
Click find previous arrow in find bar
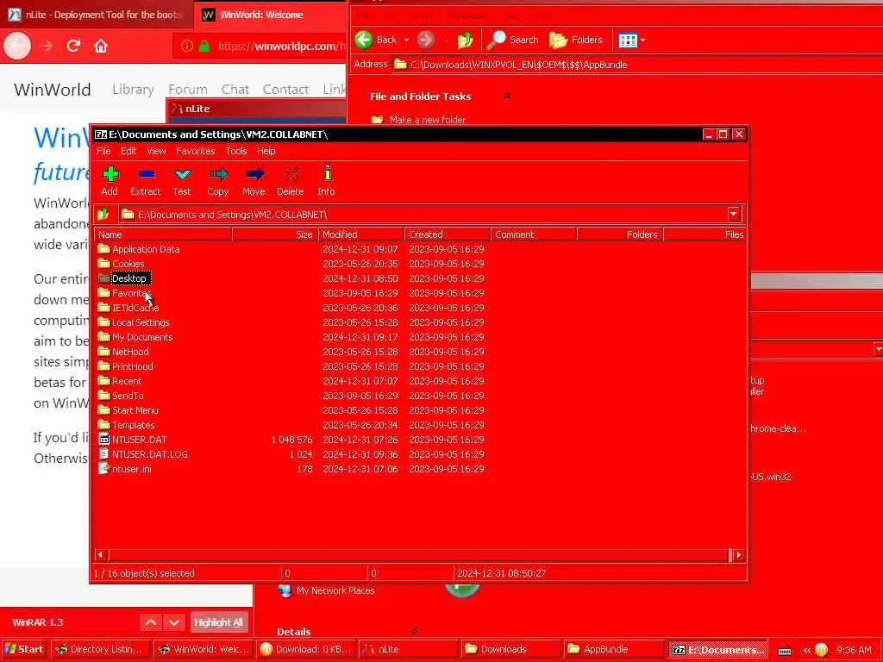151,622
